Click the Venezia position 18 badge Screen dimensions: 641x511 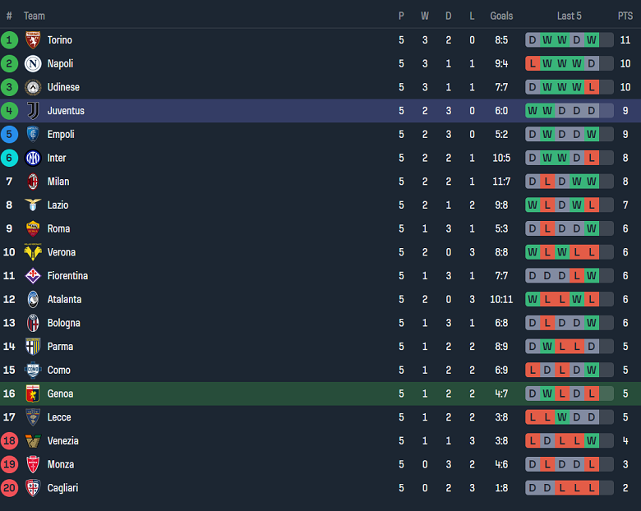[10, 441]
